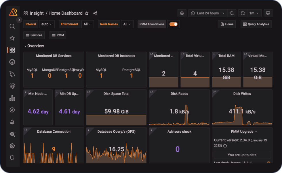Click the Query Analytics bar chart sidebar icon
This screenshot has width=282, height=173.
pyautogui.click(x=12, y=98)
